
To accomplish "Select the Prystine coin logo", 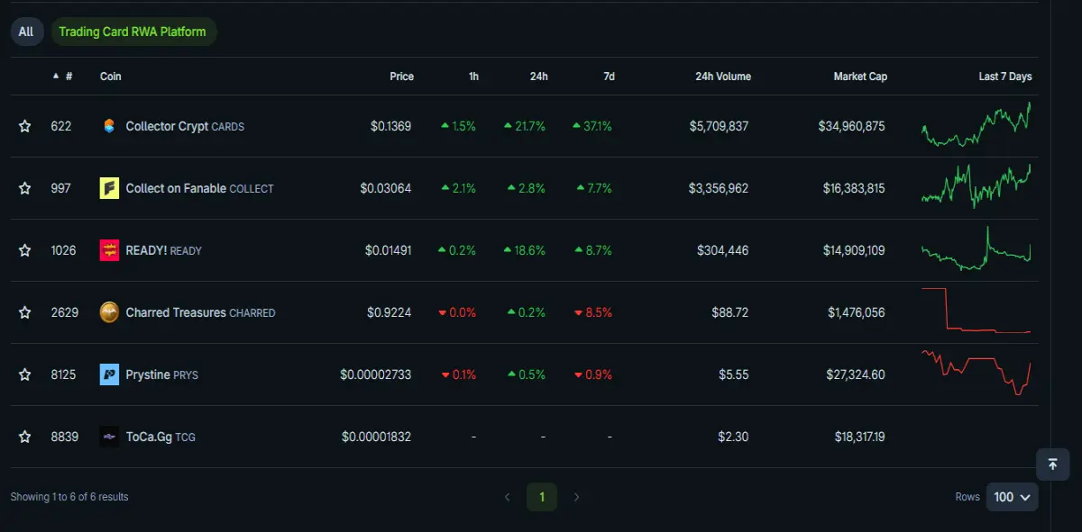I will pos(109,375).
